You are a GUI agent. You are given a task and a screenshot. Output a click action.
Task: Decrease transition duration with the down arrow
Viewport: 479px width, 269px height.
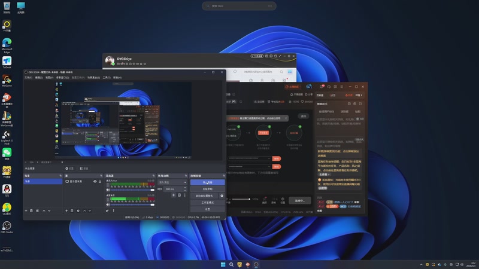point(185,190)
